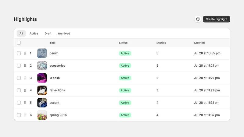
Task: Check the box for the denim row
Action: (x=19, y=53)
